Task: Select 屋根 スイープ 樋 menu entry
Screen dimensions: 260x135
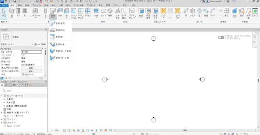Action: pos(60,58)
